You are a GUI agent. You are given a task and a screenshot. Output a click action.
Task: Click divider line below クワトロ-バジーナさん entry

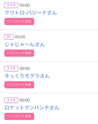point(49,30)
